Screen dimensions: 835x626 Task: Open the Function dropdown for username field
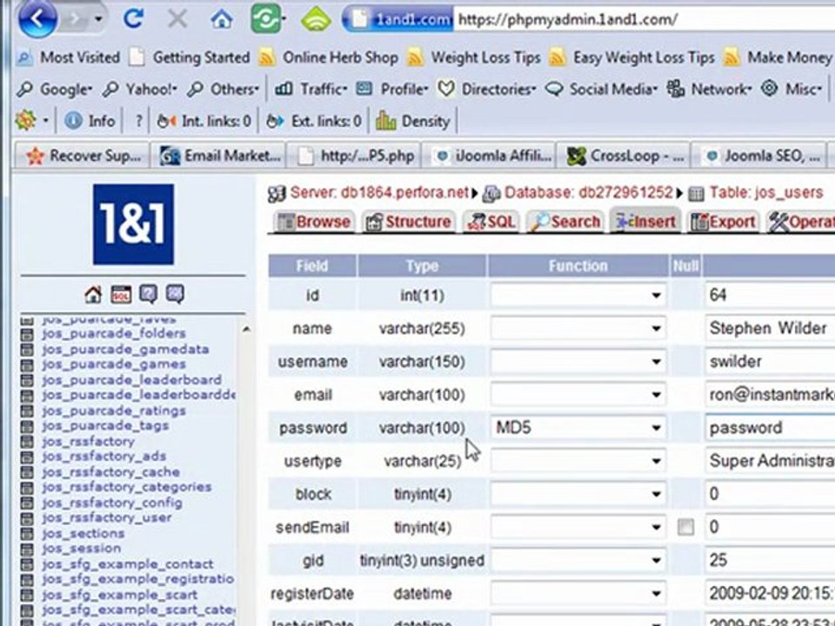(578, 362)
